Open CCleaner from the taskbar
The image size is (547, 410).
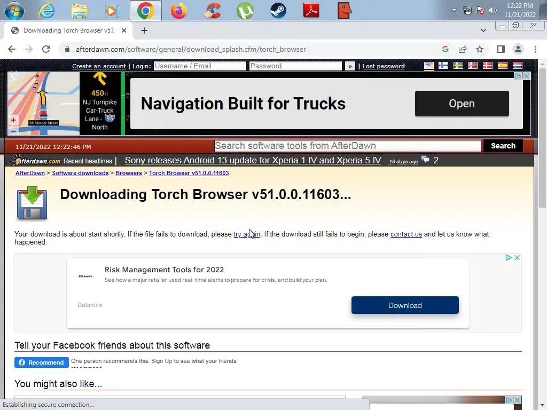pos(212,11)
